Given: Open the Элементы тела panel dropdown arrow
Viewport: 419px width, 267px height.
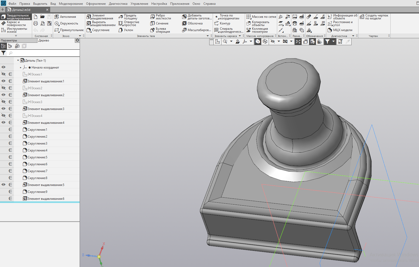Looking at the screenshot, I should pyautogui.click(x=208, y=36).
